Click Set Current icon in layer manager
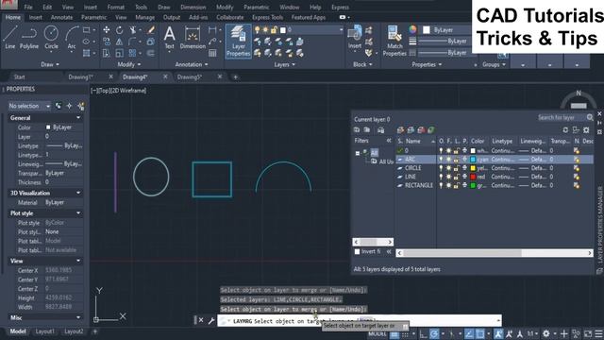Image resolution: width=604 pixels, height=340 pixels. click(x=430, y=130)
